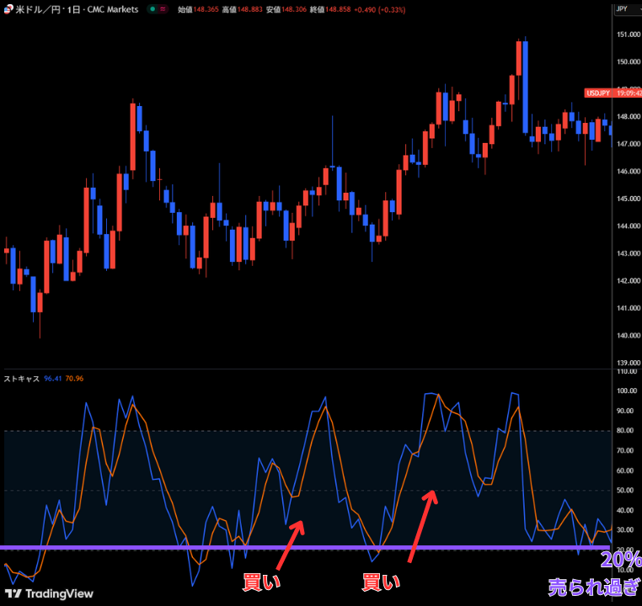Screen dimensions: 642x606
Task: Click the red approximate-data icon beside market status
Action: click(162, 9)
